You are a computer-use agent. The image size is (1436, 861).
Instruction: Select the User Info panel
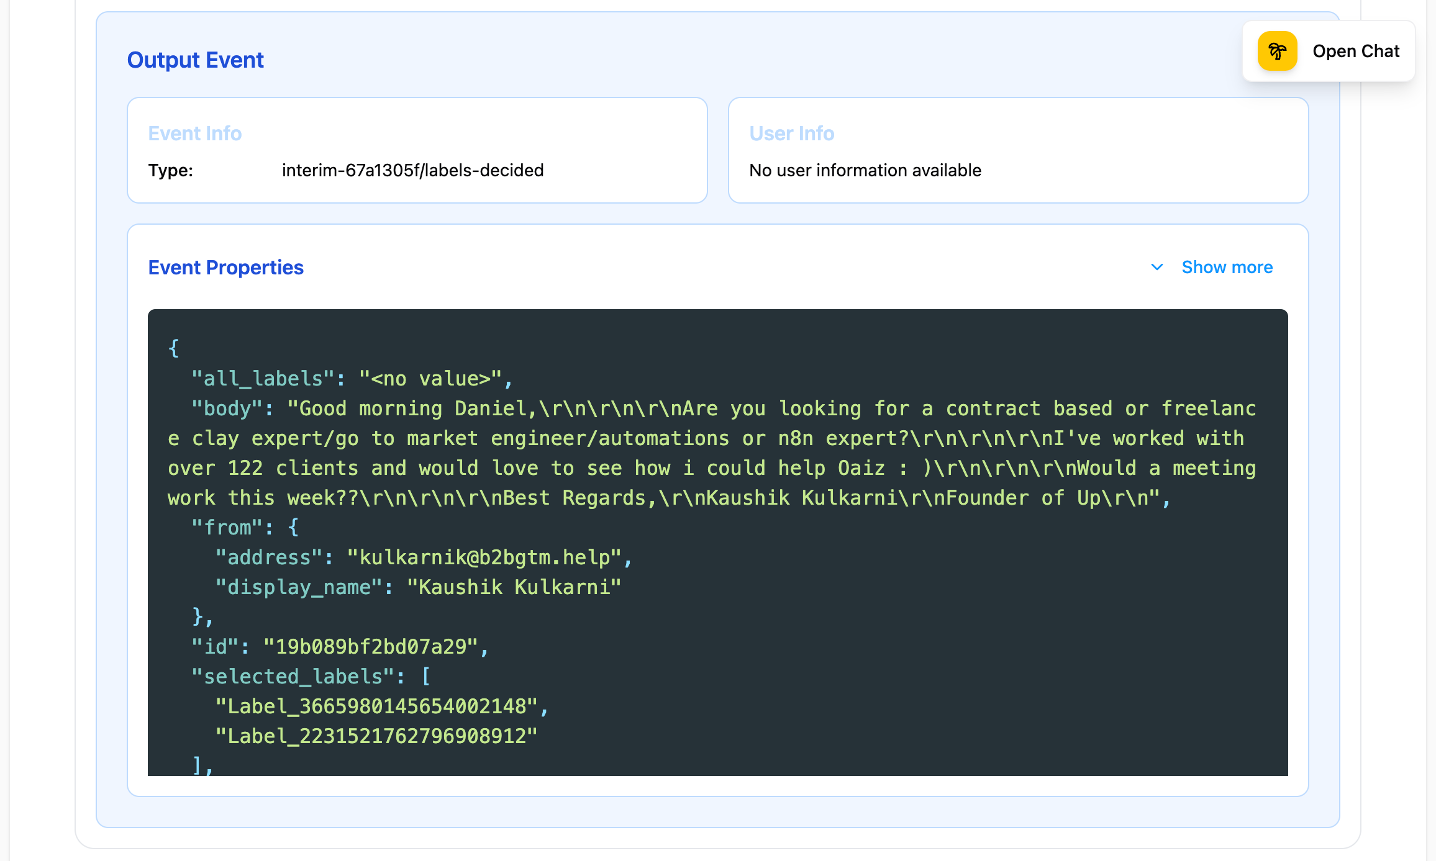(x=1019, y=150)
